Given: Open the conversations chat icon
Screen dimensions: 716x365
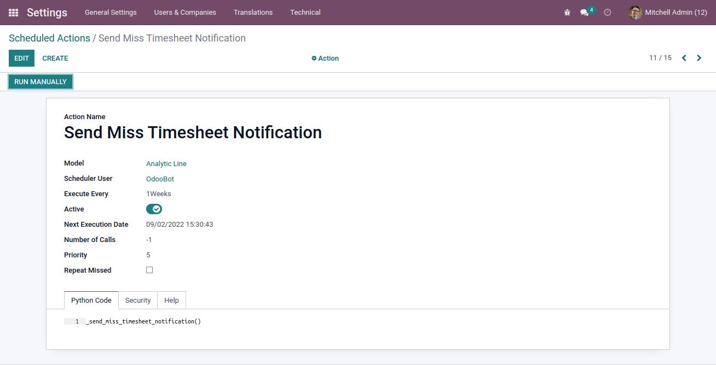Looking at the screenshot, I should 585,13.
